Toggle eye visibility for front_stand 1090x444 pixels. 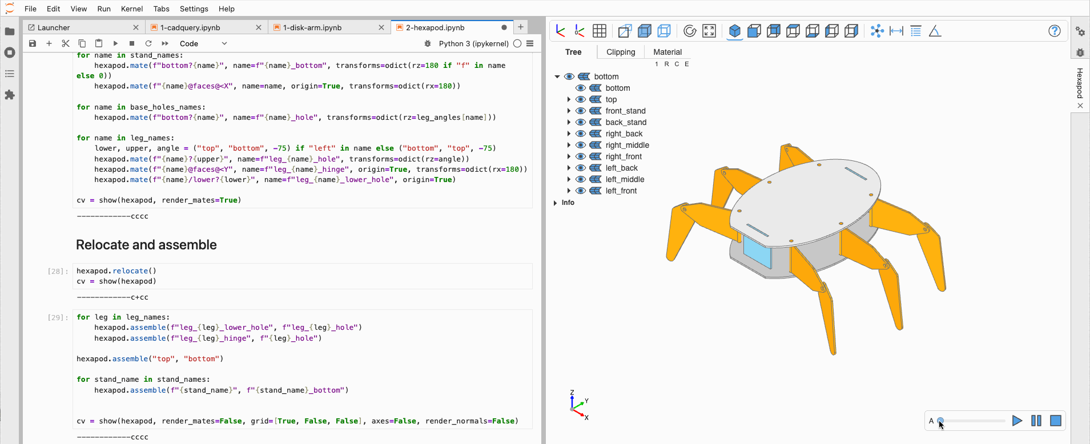click(581, 111)
